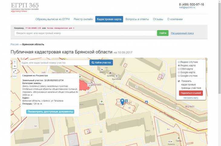221x146 pixels.
Task: Toggle Показать кадастровые границы участков checkbox
Action: (179, 81)
